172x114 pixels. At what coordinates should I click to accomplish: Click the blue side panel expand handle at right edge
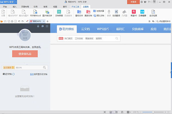click(171, 70)
